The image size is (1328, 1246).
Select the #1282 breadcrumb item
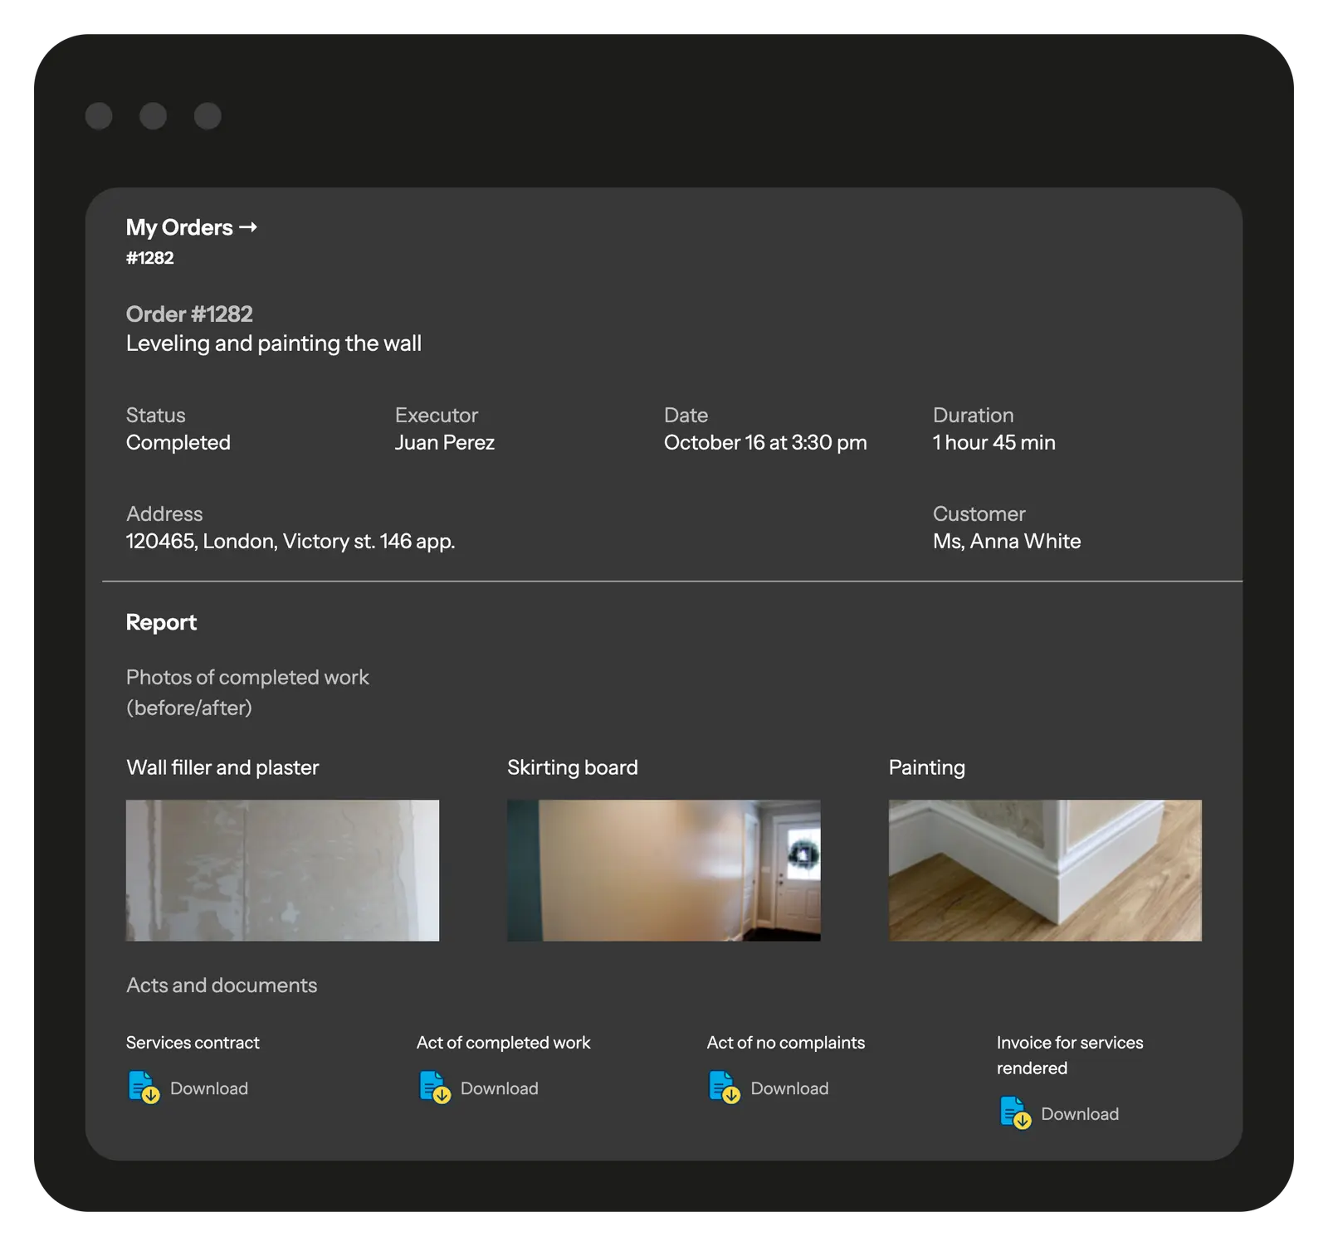pyautogui.click(x=150, y=258)
